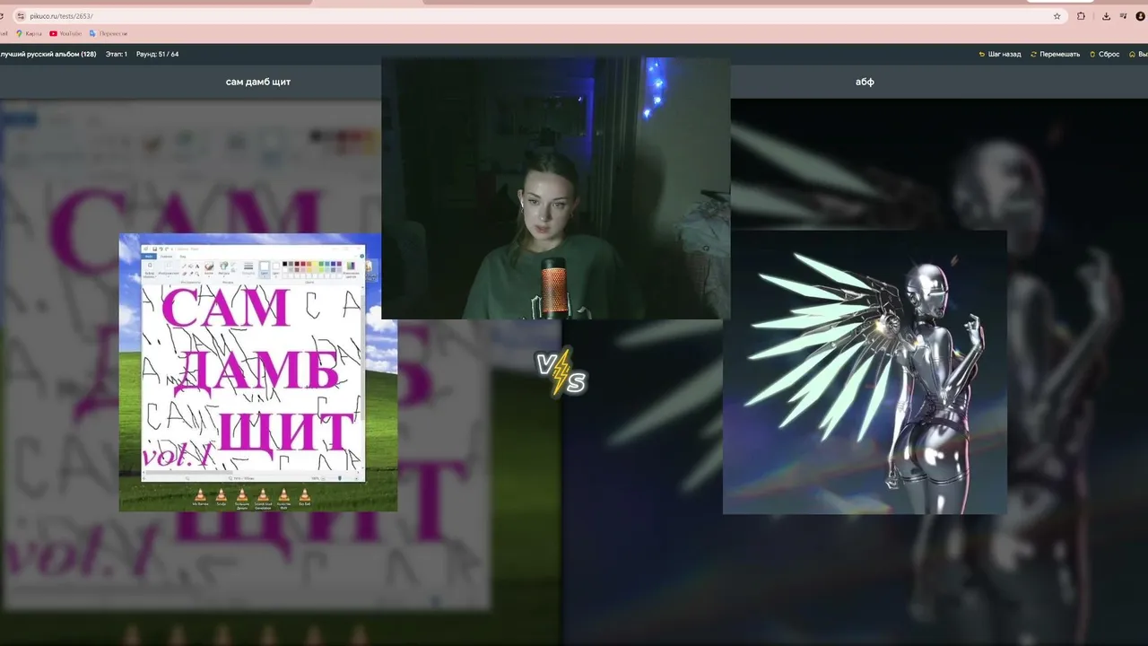Screen dimensions: 1148x646
Task: Open the browser Extensions puzzle icon
Action: click(x=1081, y=16)
